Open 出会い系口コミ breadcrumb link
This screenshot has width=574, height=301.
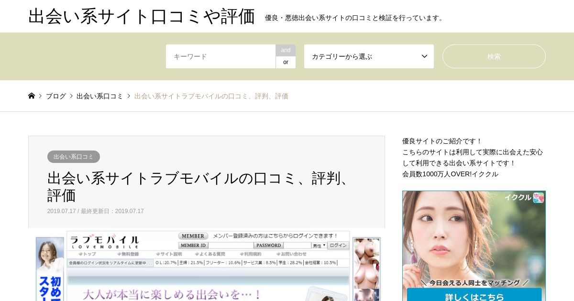(99, 96)
